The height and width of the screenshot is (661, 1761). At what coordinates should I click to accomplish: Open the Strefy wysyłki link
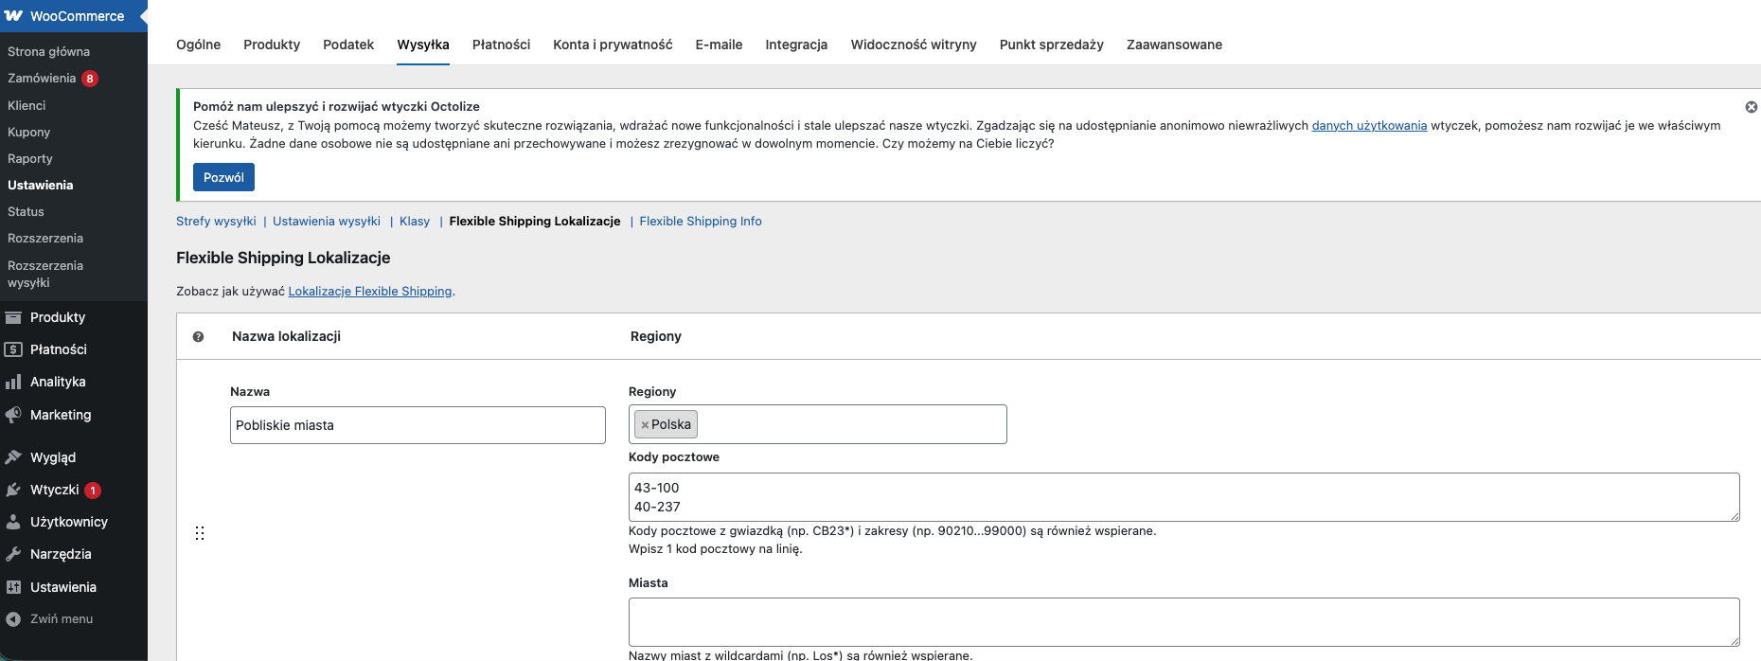(x=216, y=222)
